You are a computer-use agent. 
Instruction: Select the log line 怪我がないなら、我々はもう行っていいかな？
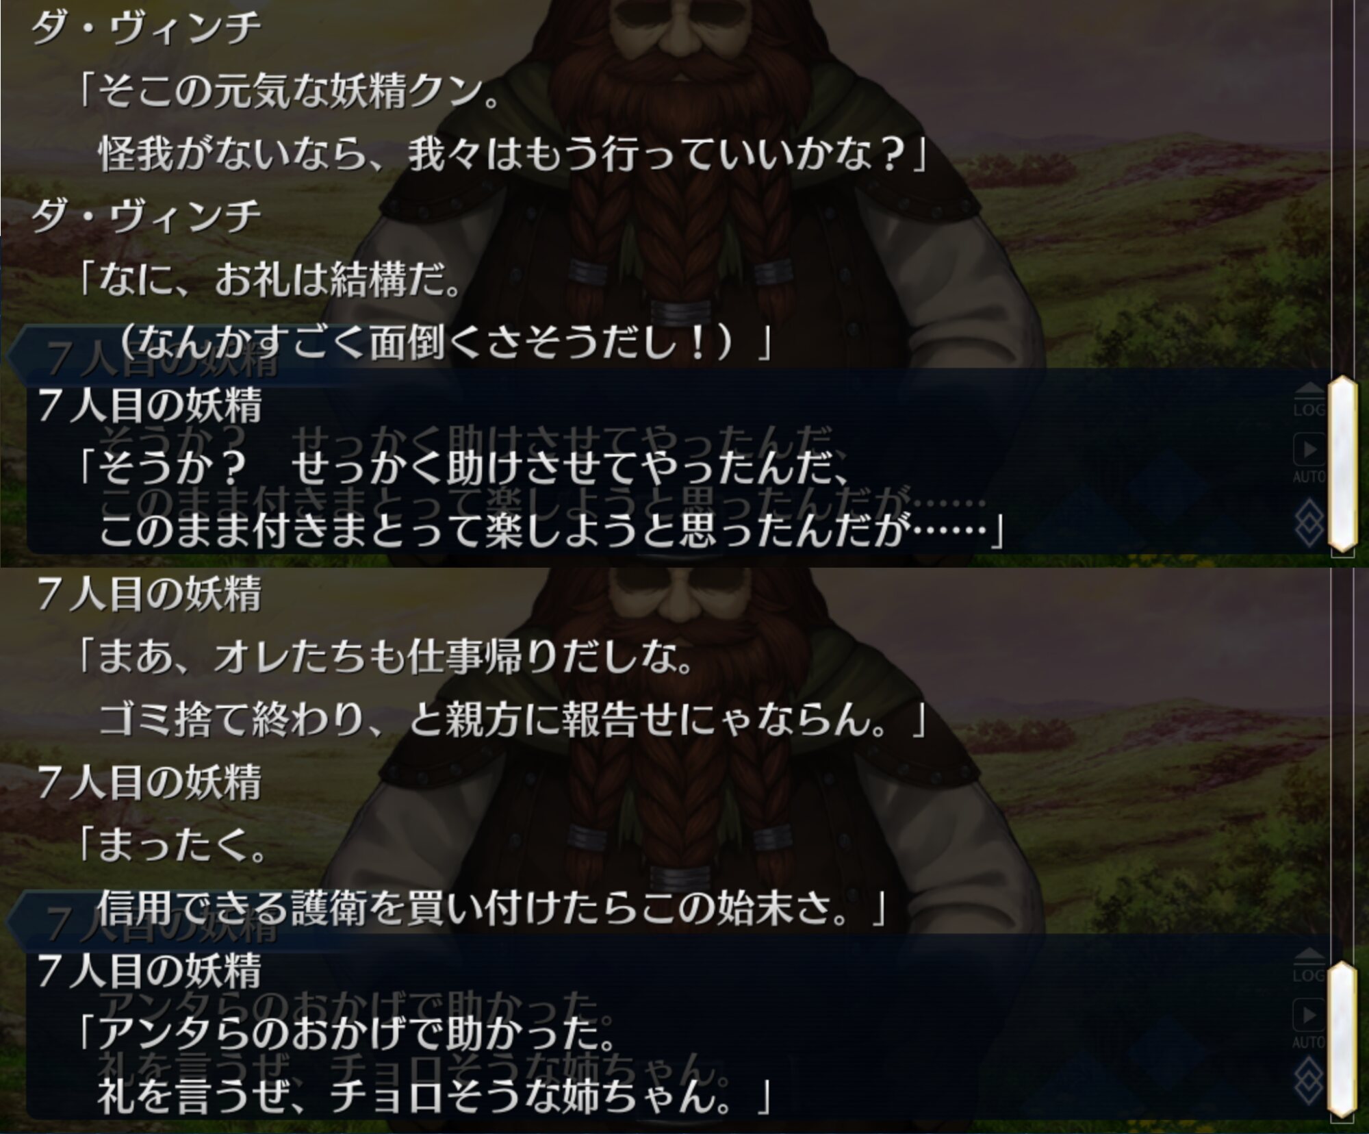point(513,153)
